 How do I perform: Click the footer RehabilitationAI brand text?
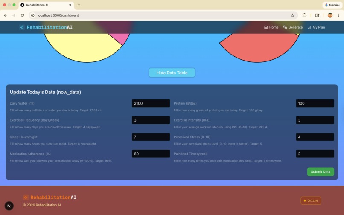53,197
